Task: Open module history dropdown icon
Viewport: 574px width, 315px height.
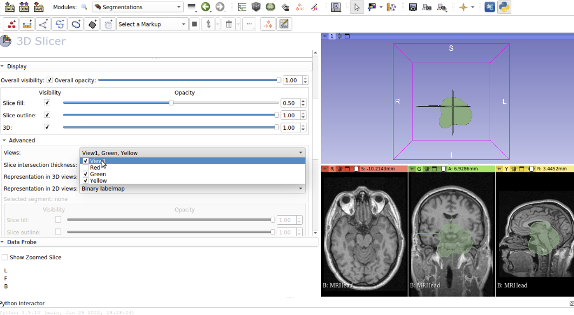Action: (191, 7)
